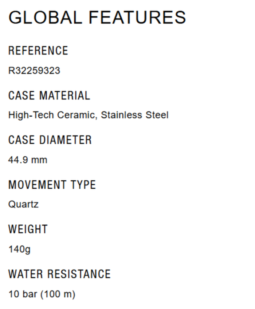Click the word CASE above High-Tech Ceramic
Image resolution: width=255 pixels, height=309 pixels.
tap(22, 95)
